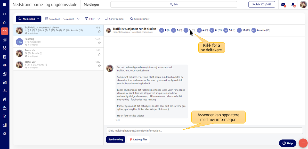The image size is (308, 149).
Task: Click the Send melding button
Action: tap(116, 139)
